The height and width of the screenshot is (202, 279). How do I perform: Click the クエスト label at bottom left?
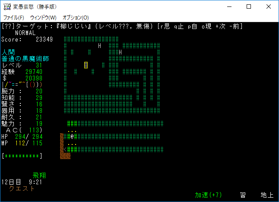coord(22,189)
